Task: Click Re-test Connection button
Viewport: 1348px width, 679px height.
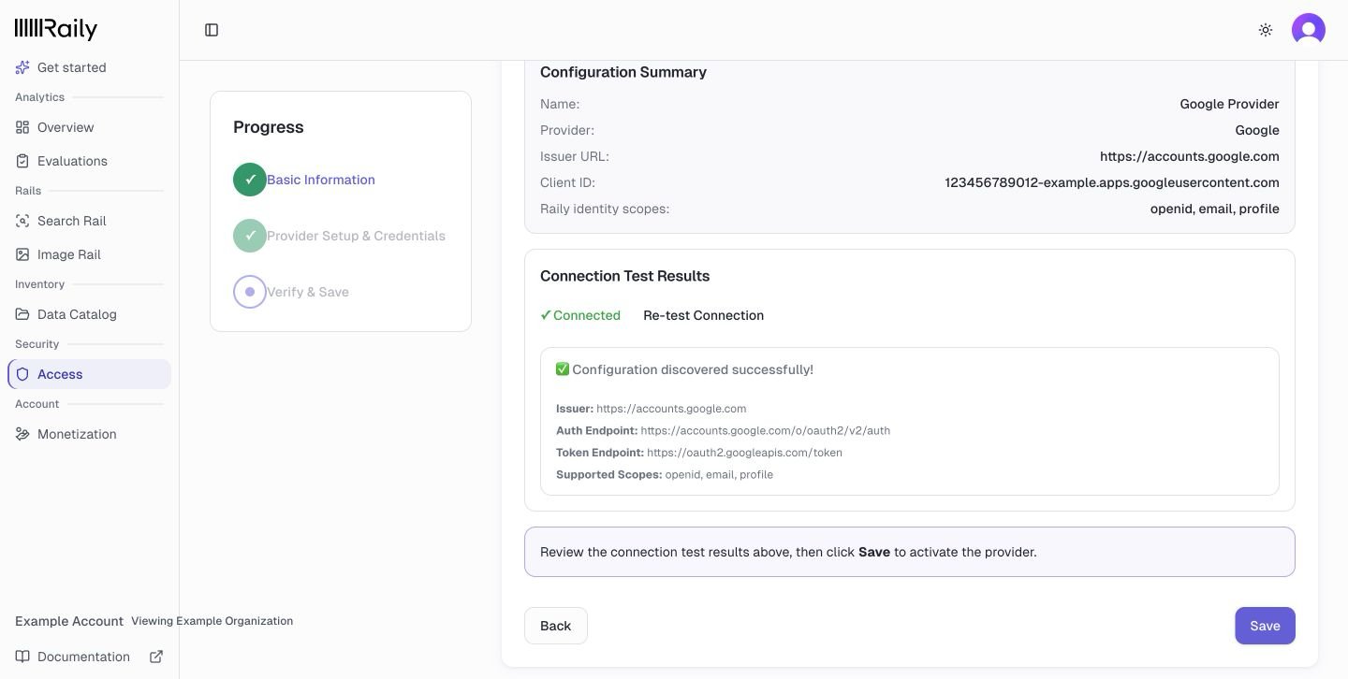Action: coord(703,315)
